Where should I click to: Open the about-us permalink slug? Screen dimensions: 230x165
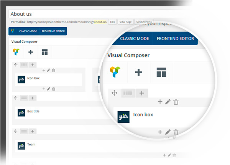100,22
